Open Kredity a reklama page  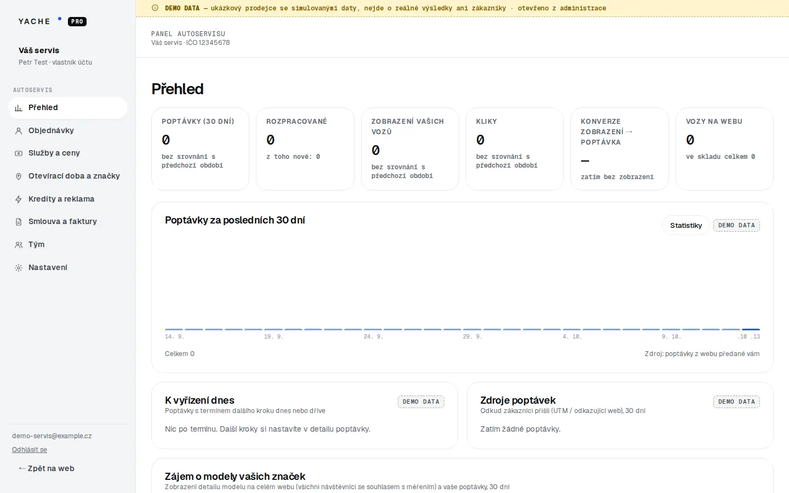(68, 199)
